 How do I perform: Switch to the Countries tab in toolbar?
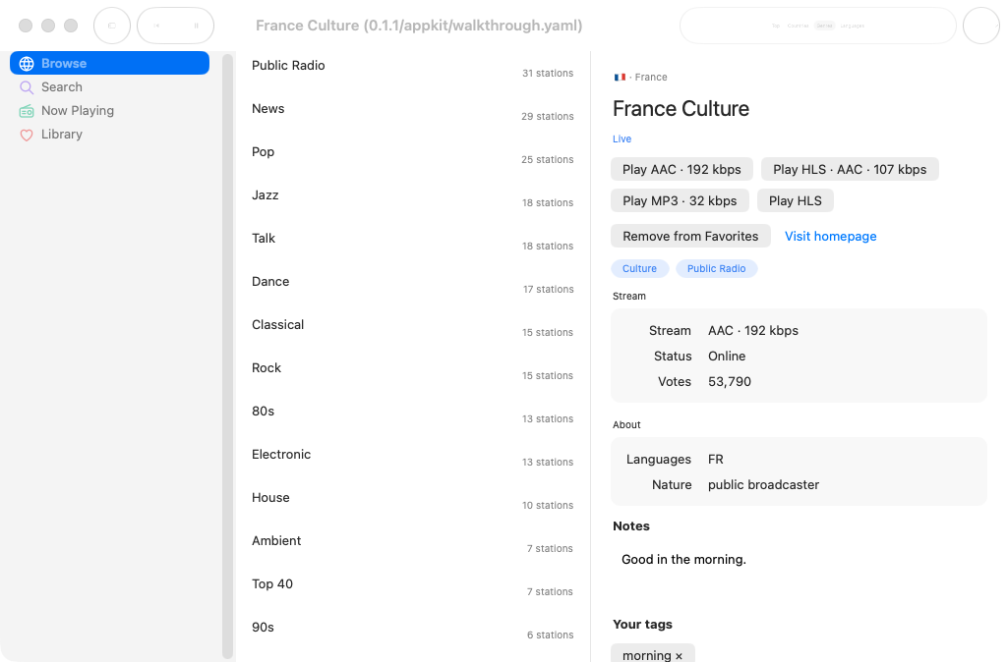[x=798, y=26]
